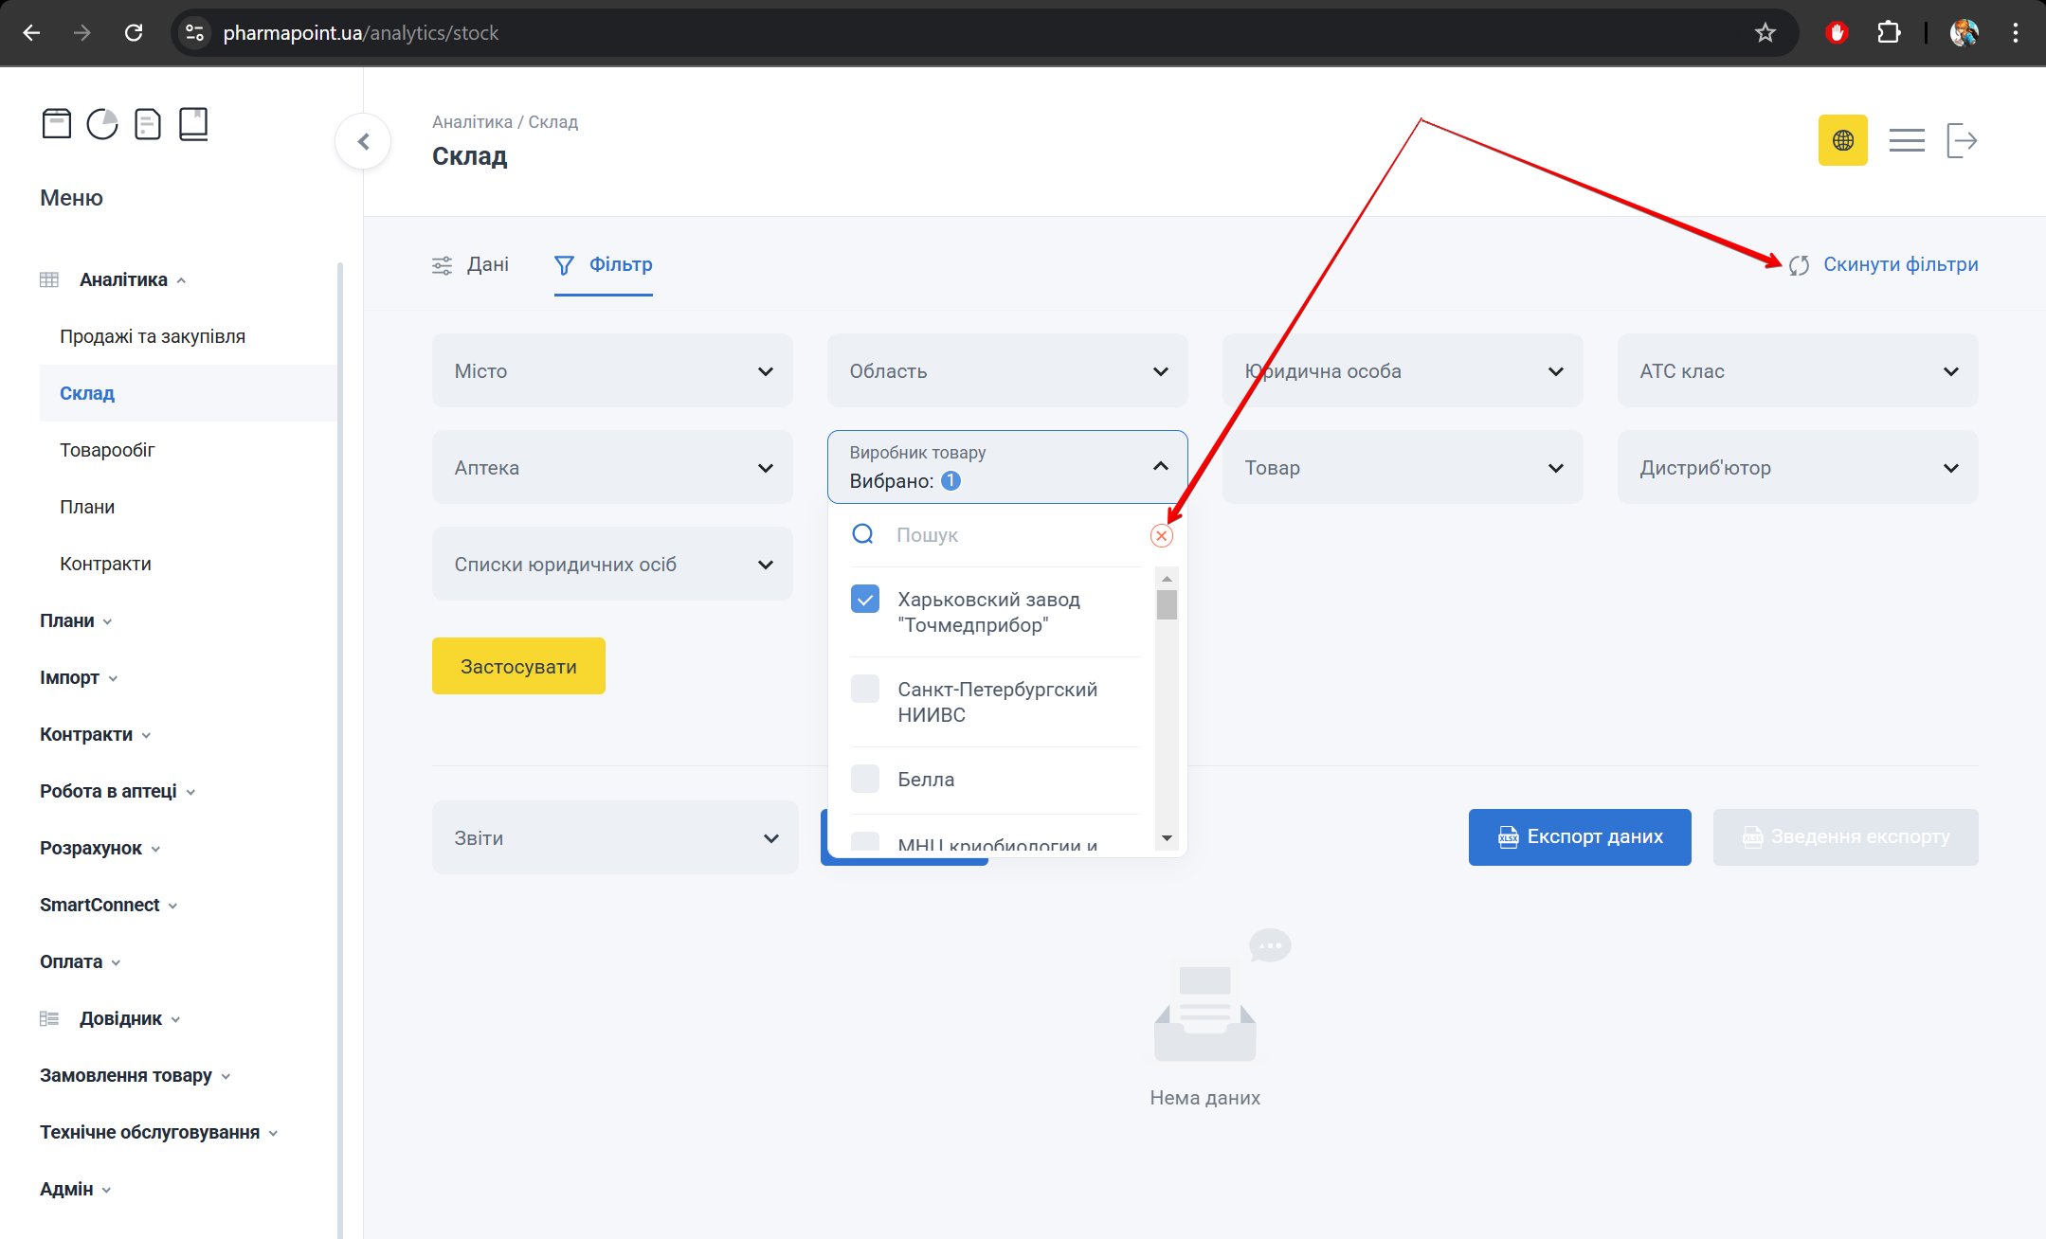Viewport: 2046px width, 1239px height.
Task: Click the pie chart icon in sidebar
Action: (102, 124)
